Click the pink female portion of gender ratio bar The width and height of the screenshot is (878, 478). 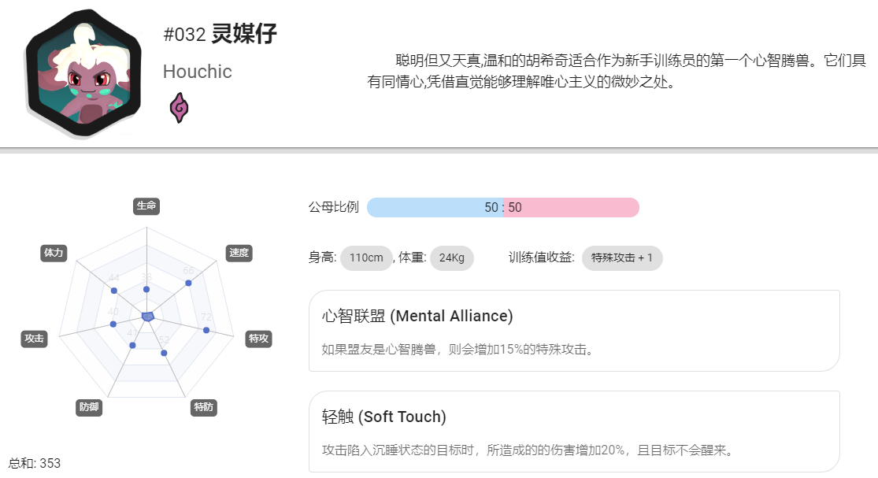(571, 208)
